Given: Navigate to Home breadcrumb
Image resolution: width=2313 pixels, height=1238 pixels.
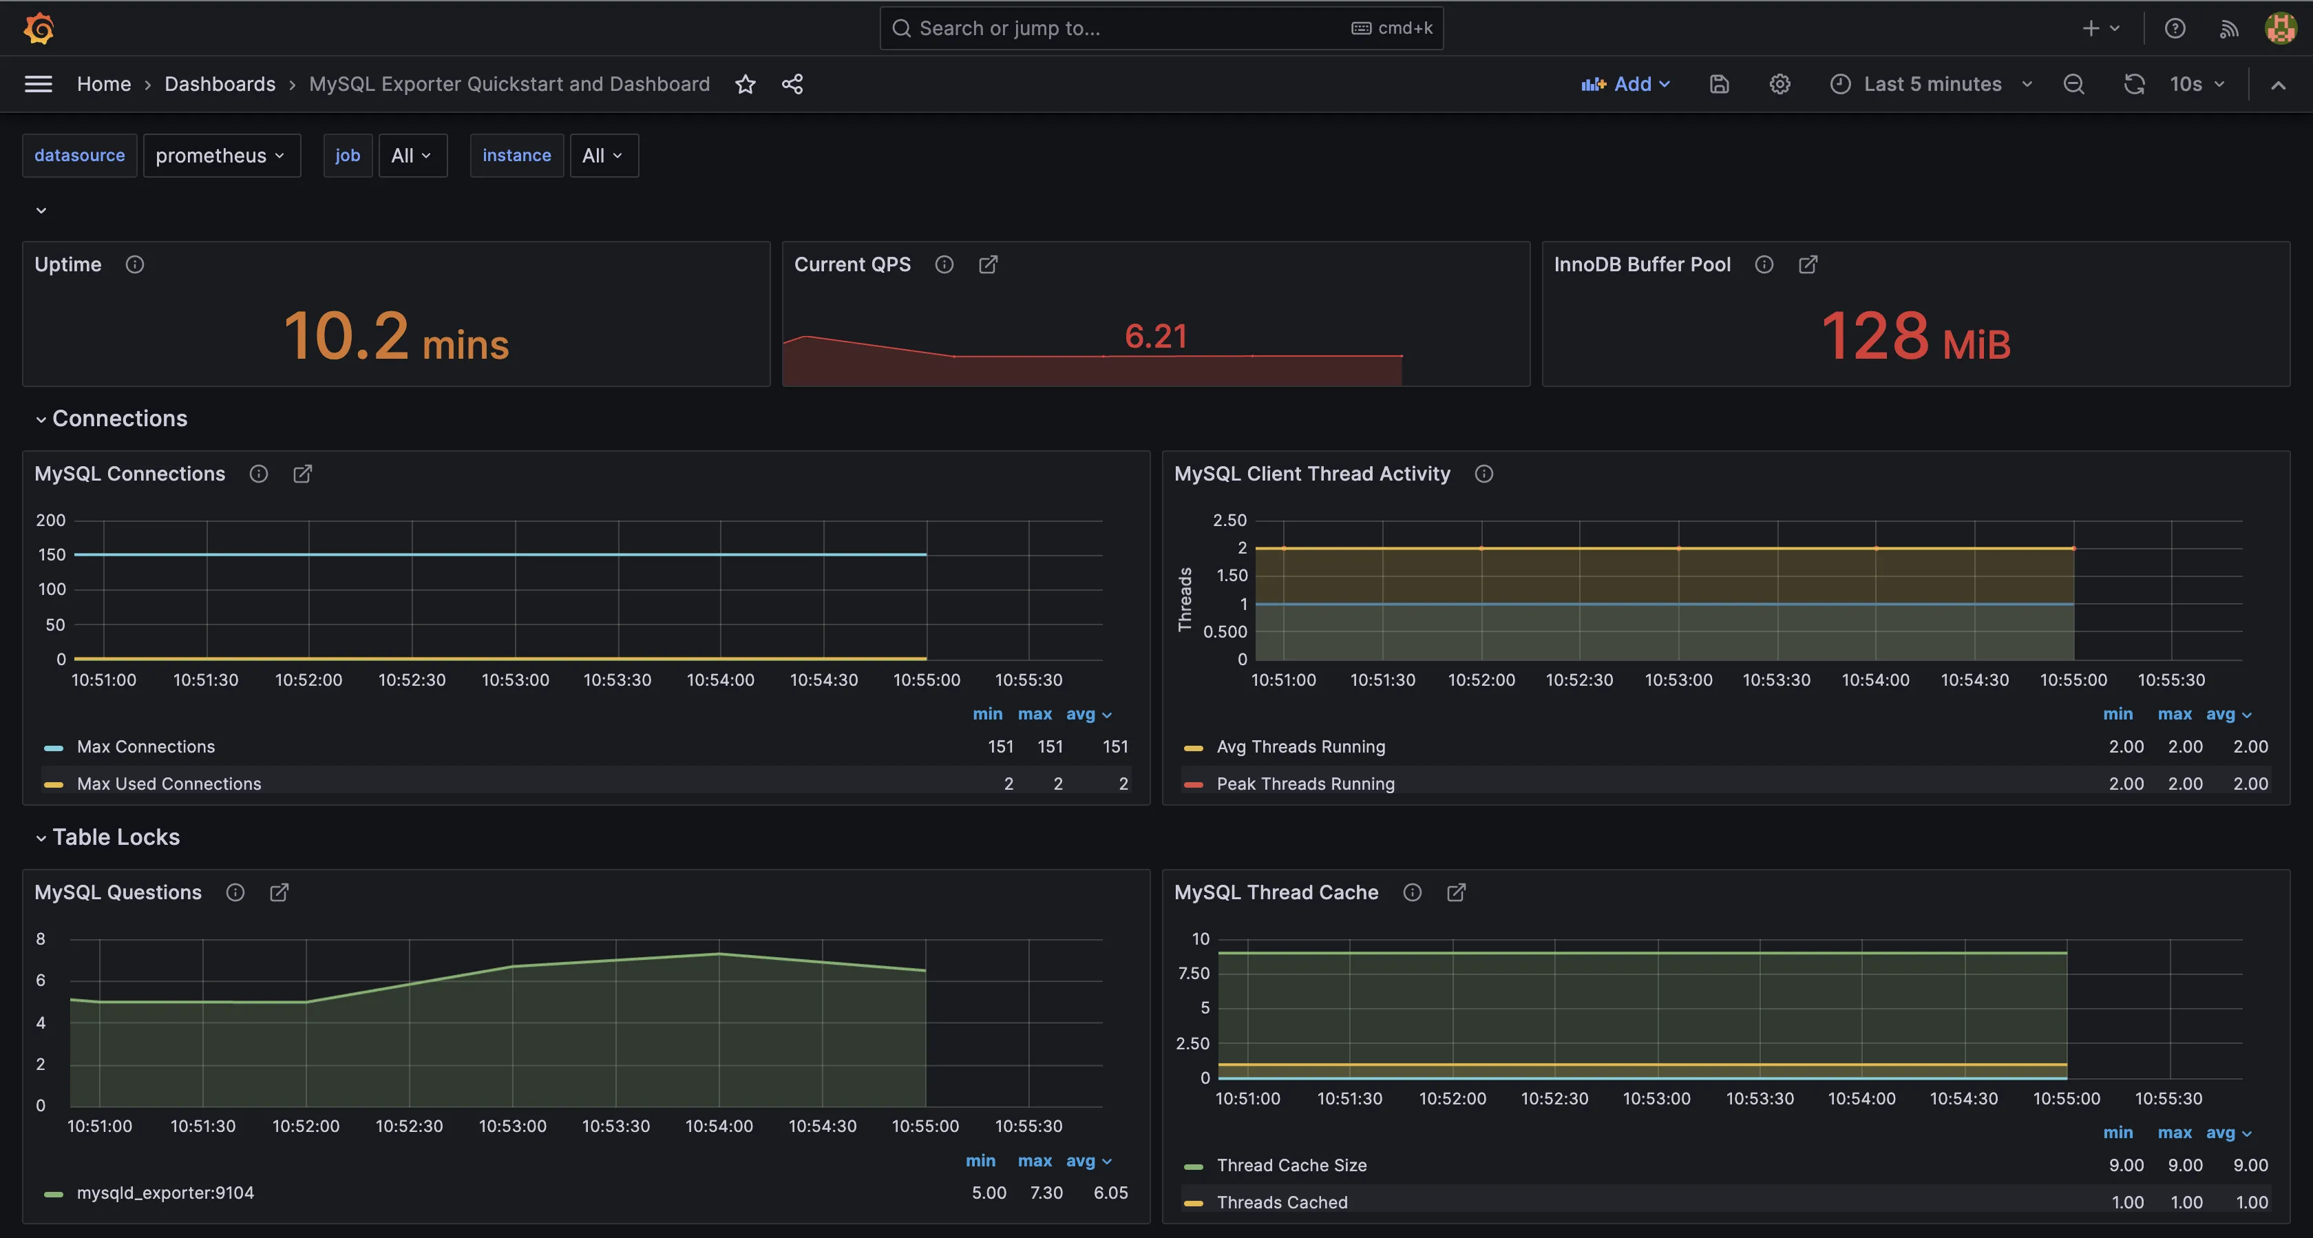Looking at the screenshot, I should [x=104, y=85].
